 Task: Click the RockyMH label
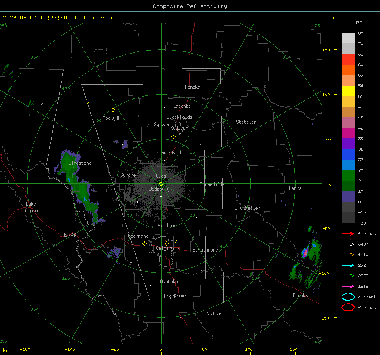pos(111,118)
